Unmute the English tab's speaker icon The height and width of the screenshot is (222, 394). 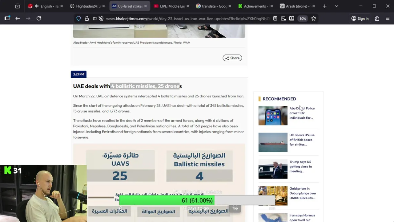point(37,6)
